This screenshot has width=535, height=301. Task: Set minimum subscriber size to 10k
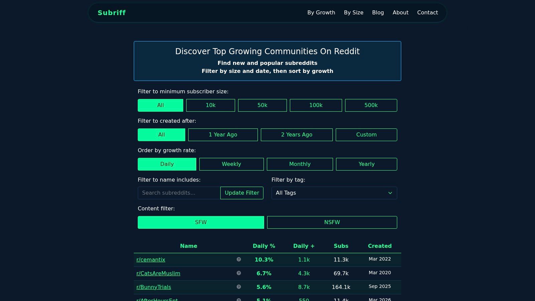click(x=211, y=105)
